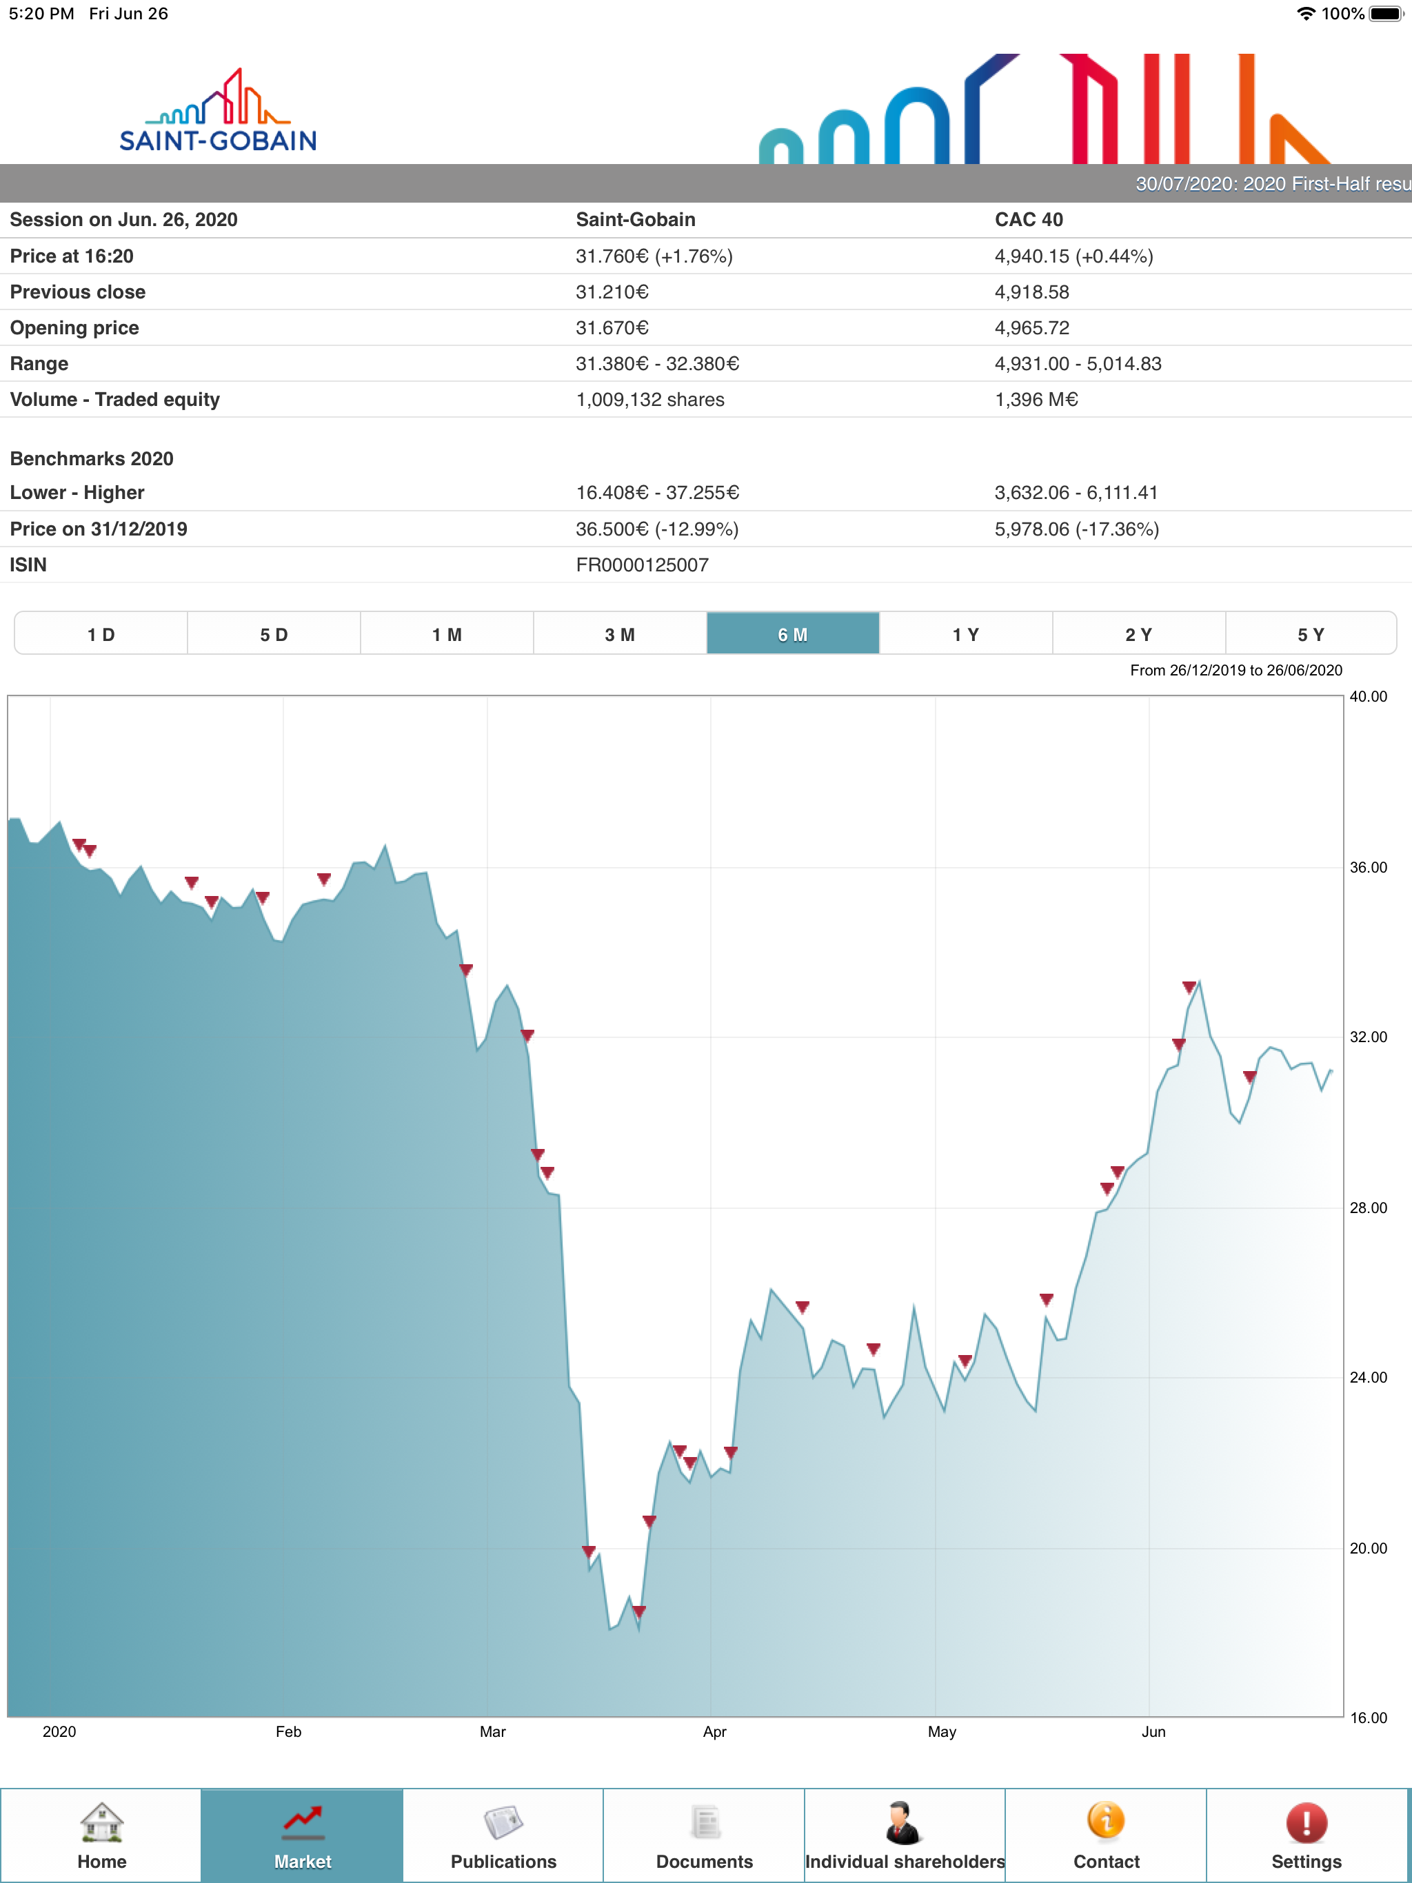Screen dimensions: 1412x1883
Task: Tap the CAC 40 value 5,978.06 (-17.36%)
Action: tap(1076, 529)
